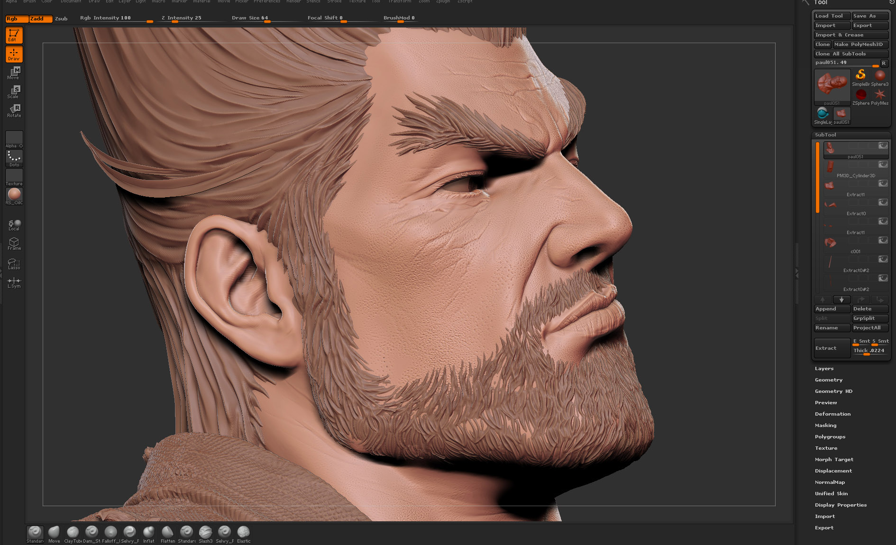Screen dimensions: 896x545
Task: Choose the Falloff brush icon
Action: click(110, 534)
